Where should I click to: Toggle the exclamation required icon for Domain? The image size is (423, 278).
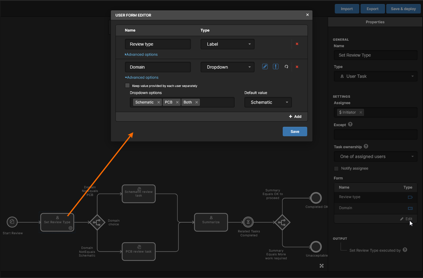(276, 66)
